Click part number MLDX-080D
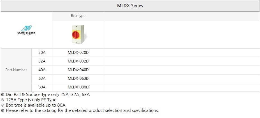260x118 pixels. tap(78, 87)
